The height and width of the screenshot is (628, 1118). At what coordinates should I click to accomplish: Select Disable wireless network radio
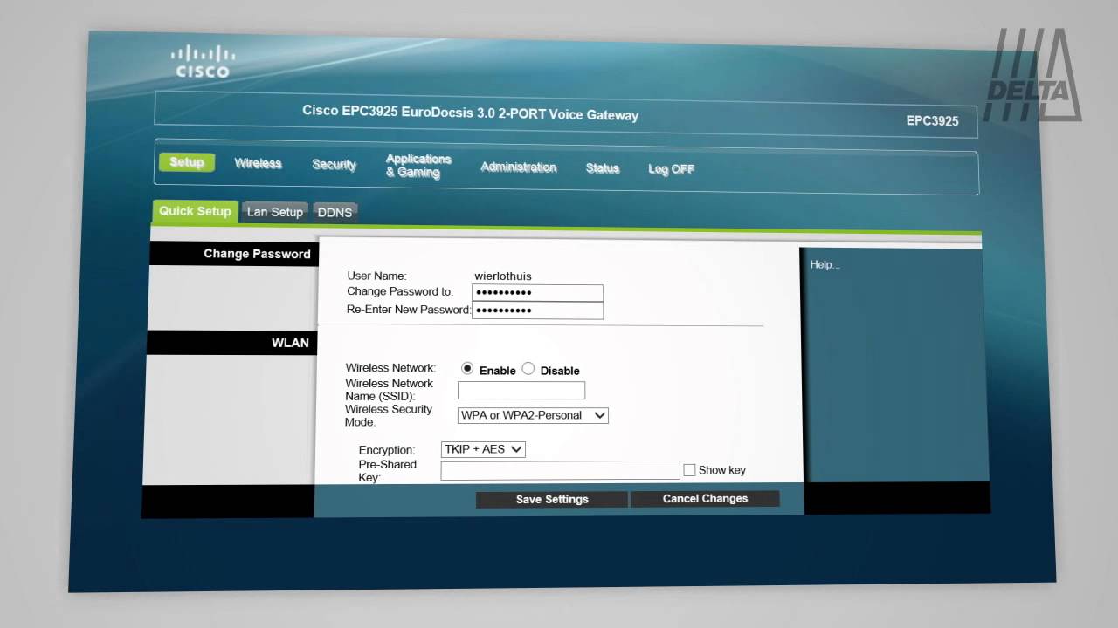pos(528,369)
